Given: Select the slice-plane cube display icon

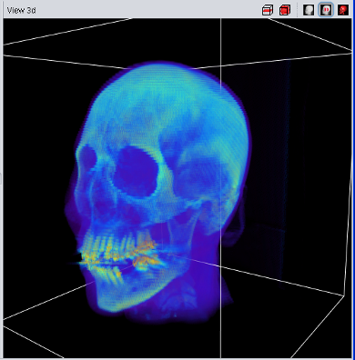Looking at the screenshot, I should [268, 10].
